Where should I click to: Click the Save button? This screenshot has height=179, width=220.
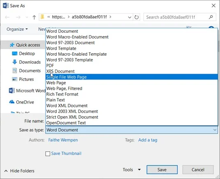(162, 170)
